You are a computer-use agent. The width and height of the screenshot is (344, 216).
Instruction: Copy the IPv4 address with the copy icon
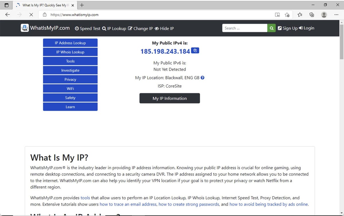coord(195,50)
